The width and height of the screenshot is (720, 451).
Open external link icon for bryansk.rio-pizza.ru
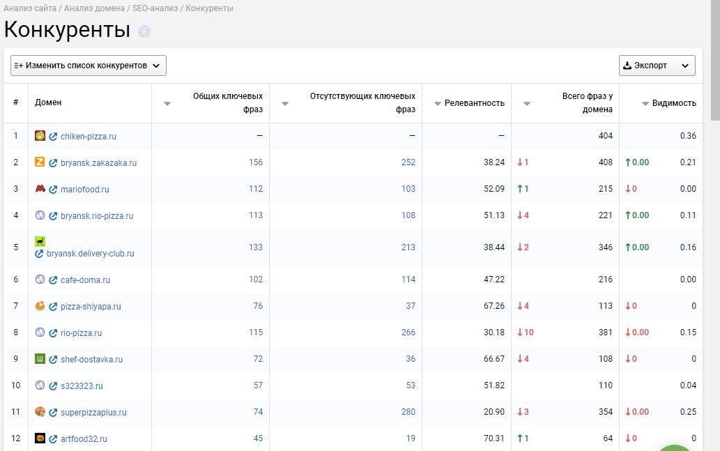(53, 216)
